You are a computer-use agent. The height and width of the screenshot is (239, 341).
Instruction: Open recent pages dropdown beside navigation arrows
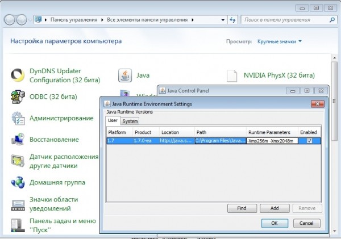[30, 20]
